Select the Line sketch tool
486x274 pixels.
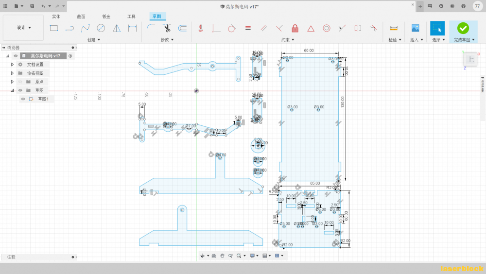tap(69, 28)
